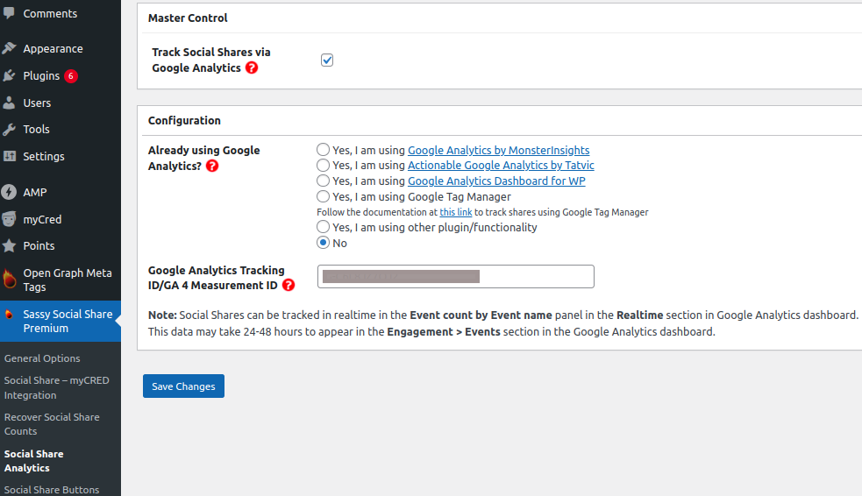Click the Save Changes button
The width and height of the screenshot is (862, 496).
pos(183,386)
